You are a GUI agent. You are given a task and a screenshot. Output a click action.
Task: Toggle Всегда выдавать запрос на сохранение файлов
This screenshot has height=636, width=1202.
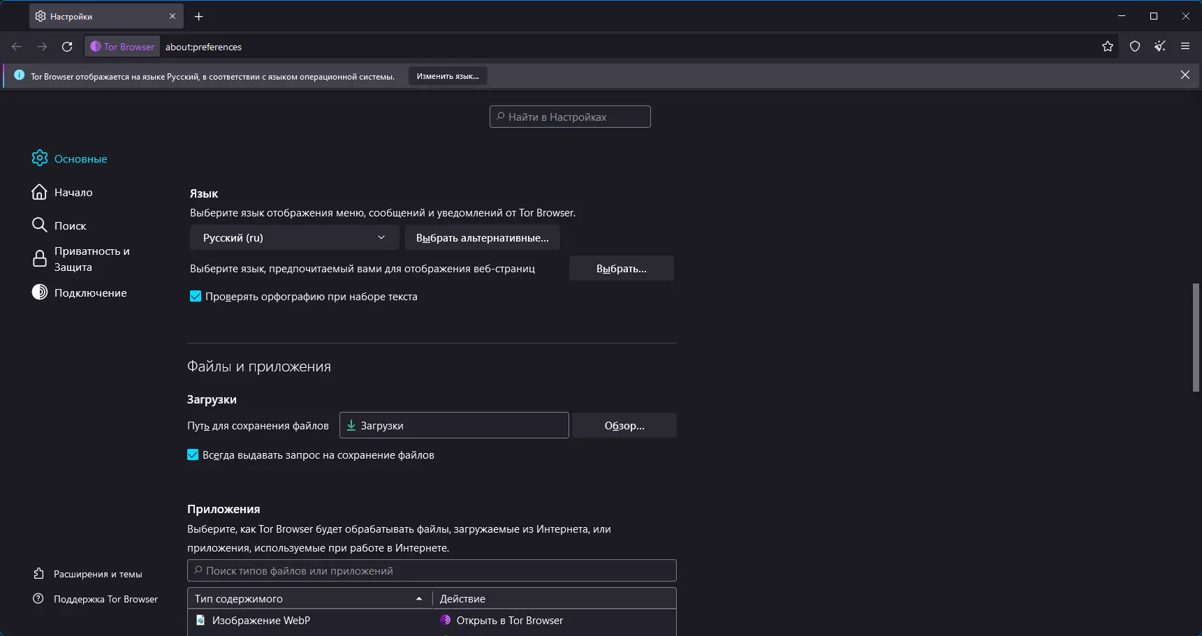[193, 455]
